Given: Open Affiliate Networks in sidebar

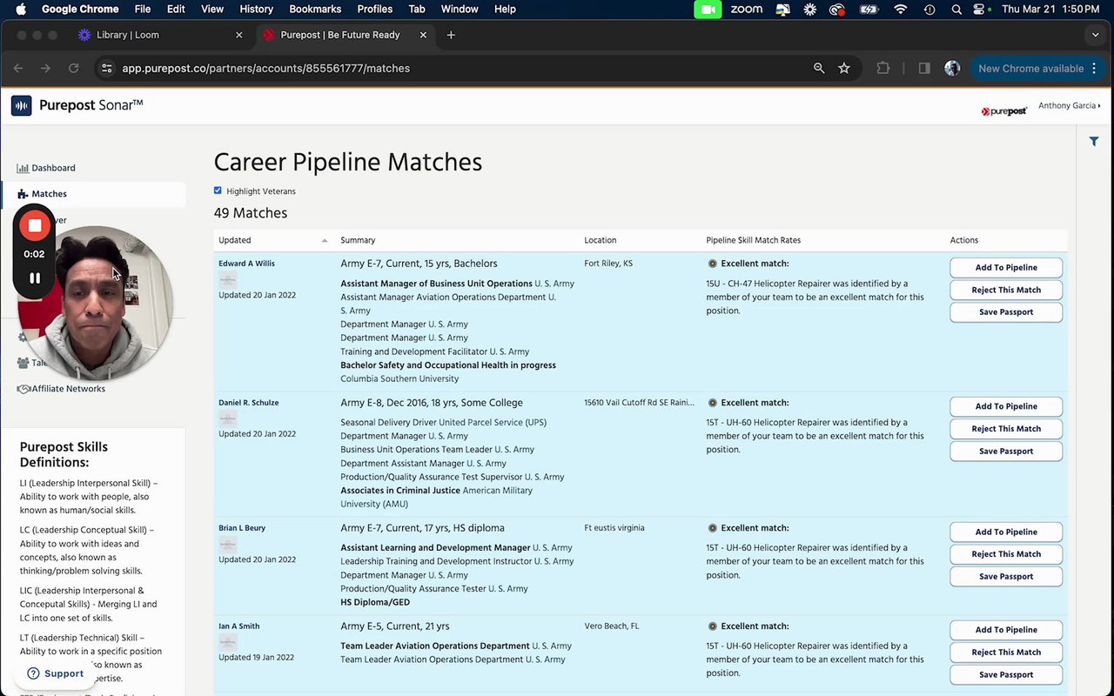Looking at the screenshot, I should [68, 389].
